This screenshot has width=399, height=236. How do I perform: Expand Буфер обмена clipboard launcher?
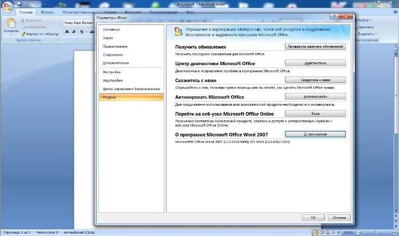[x=58, y=40]
